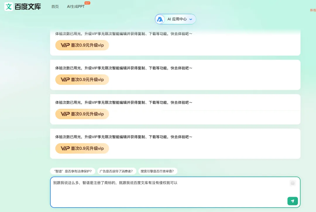
Task: Select suggestion 搜索引擎是否尽责审查?
Action: tap(157, 171)
